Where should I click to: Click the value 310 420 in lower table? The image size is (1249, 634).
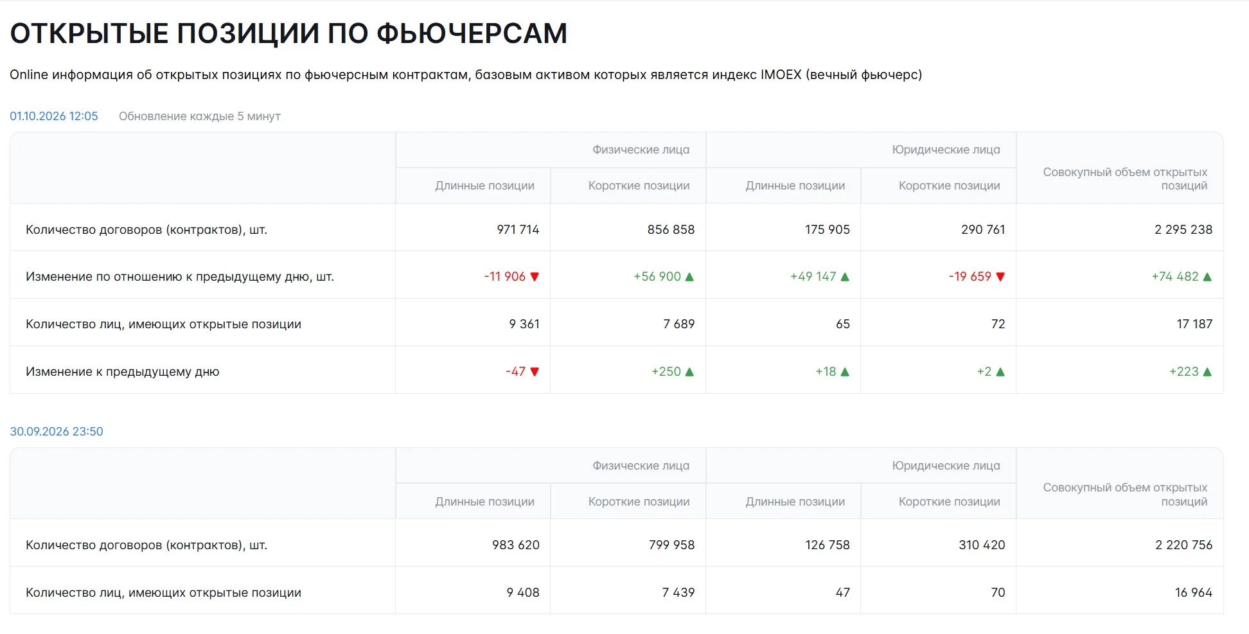tap(982, 545)
